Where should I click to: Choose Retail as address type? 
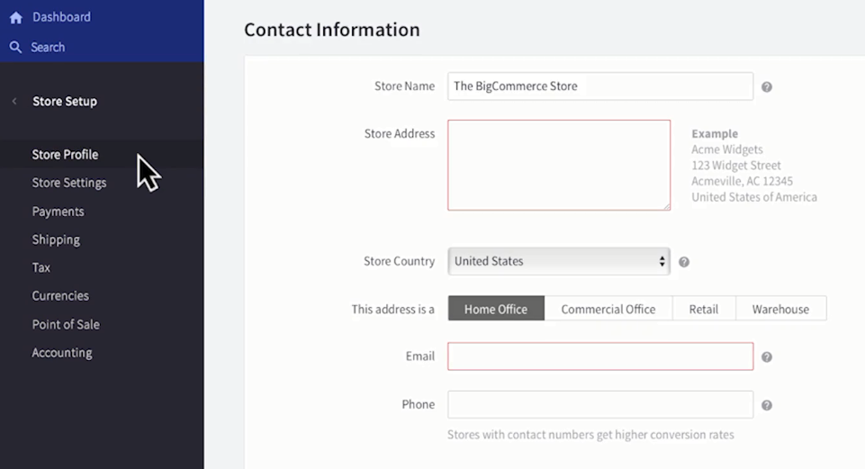pyautogui.click(x=704, y=309)
